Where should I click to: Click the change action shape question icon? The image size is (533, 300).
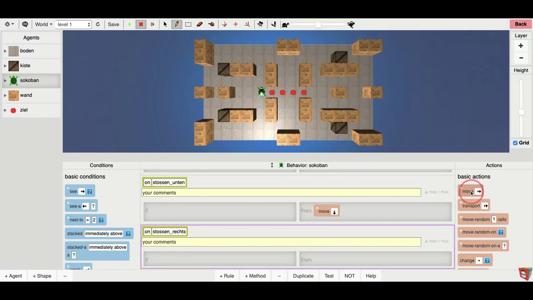tap(487, 261)
